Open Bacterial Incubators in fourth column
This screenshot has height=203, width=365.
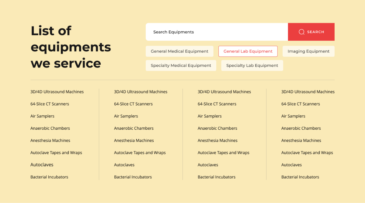click(x=300, y=177)
